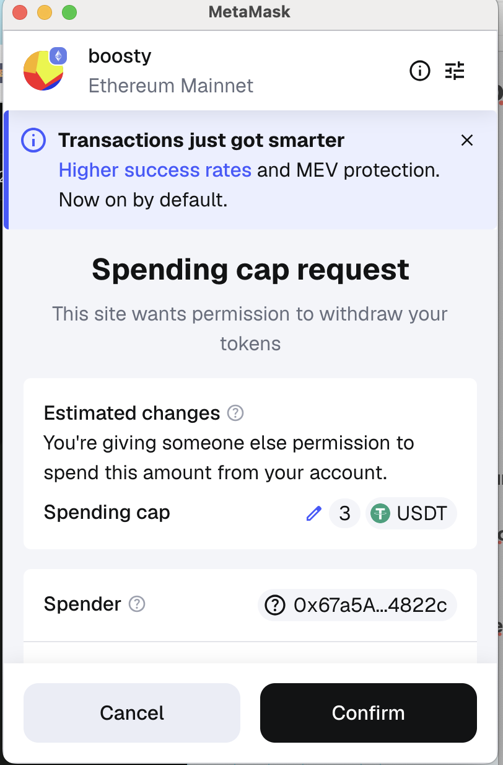
Task: Click the Tether token icon in the USDT pill
Action: point(381,513)
